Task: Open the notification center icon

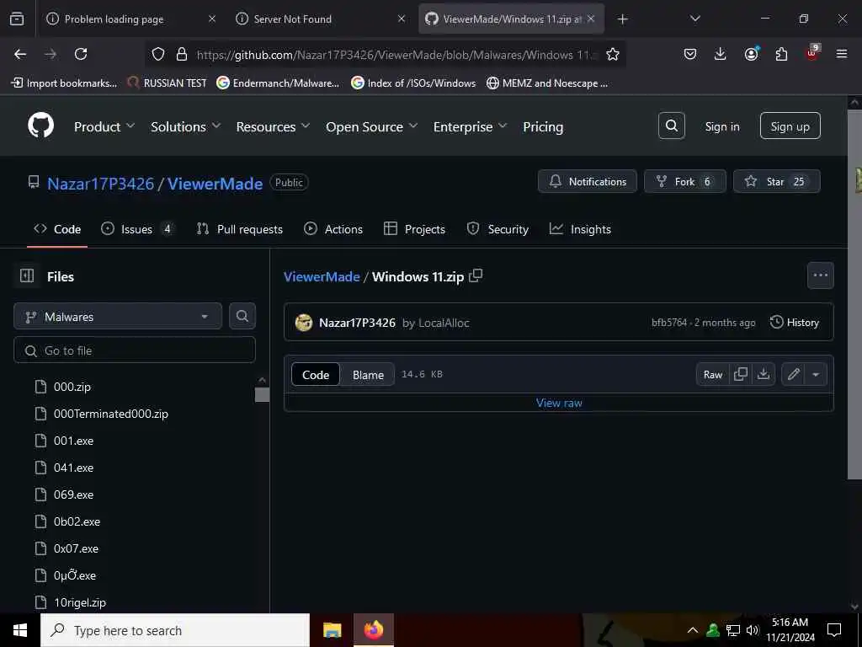Action: click(x=834, y=630)
